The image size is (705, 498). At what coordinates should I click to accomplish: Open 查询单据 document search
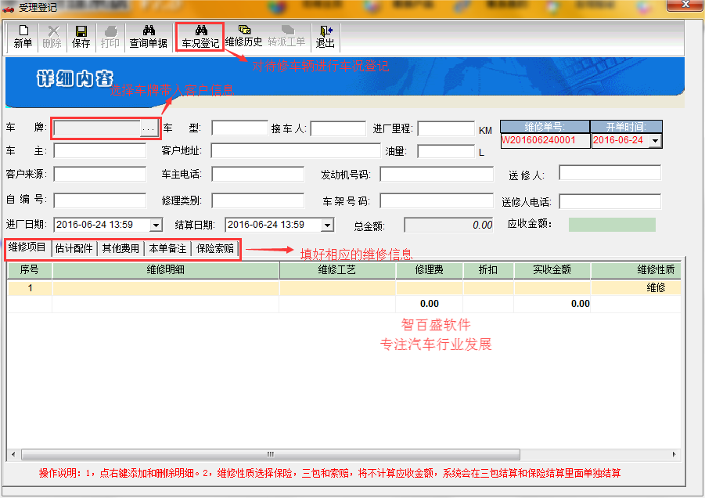pos(148,37)
